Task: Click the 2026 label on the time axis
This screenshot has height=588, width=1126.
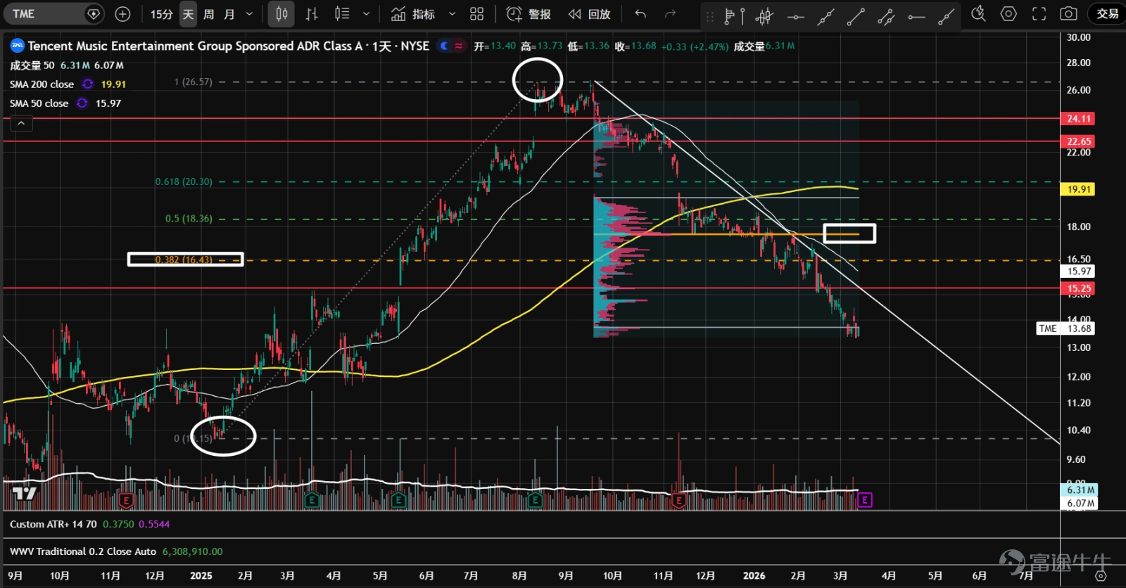Action: click(754, 575)
